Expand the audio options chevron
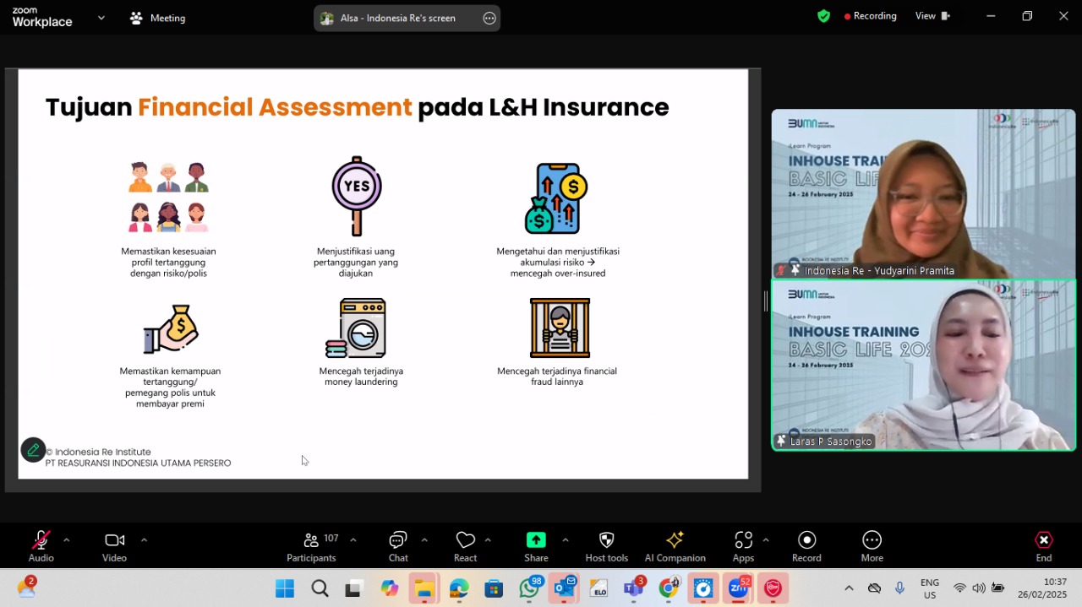Viewport: 1082px width, 607px height. [66, 539]
